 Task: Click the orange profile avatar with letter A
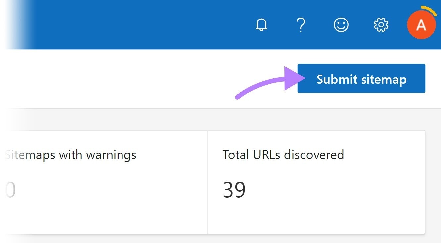click(x=421, y=24)
